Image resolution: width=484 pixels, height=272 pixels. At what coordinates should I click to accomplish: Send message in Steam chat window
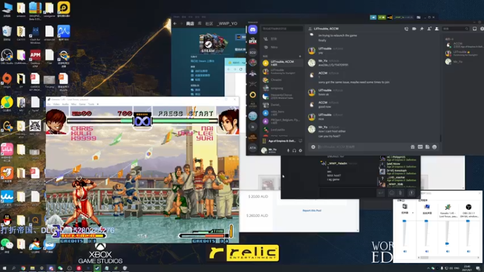(381, 193)
